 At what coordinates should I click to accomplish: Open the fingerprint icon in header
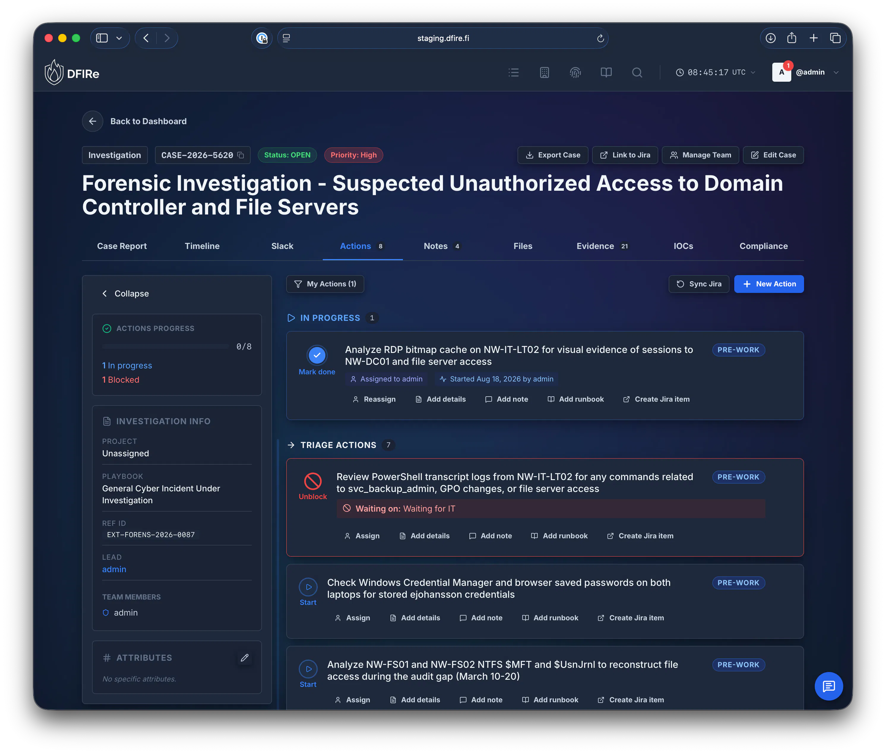575,72
